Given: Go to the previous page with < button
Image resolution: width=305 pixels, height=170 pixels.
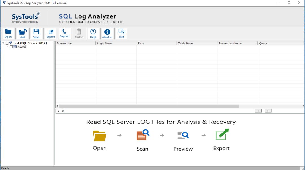Looking at the screenshot, I should [258, 111].
